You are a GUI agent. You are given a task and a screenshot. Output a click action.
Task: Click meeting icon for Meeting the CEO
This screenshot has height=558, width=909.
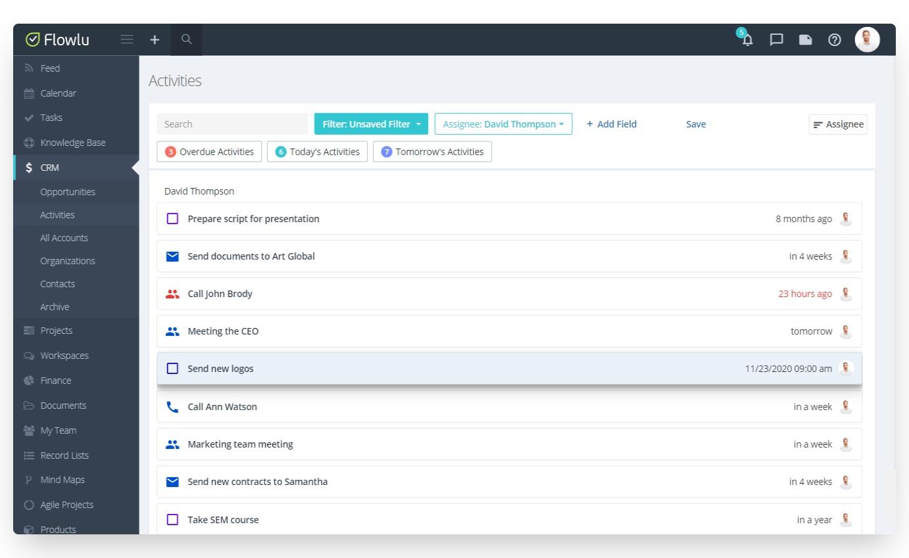coord(172,331)
